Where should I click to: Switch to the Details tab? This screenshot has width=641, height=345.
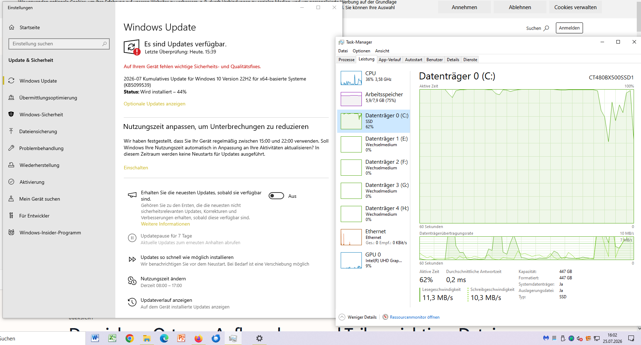pyautogui.click(x=453, y=60)
